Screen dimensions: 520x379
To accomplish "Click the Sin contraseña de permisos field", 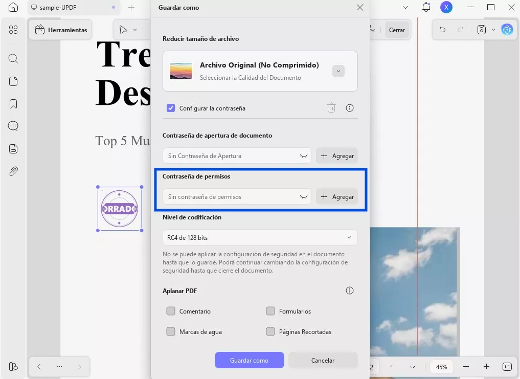I will pos(237,196).
